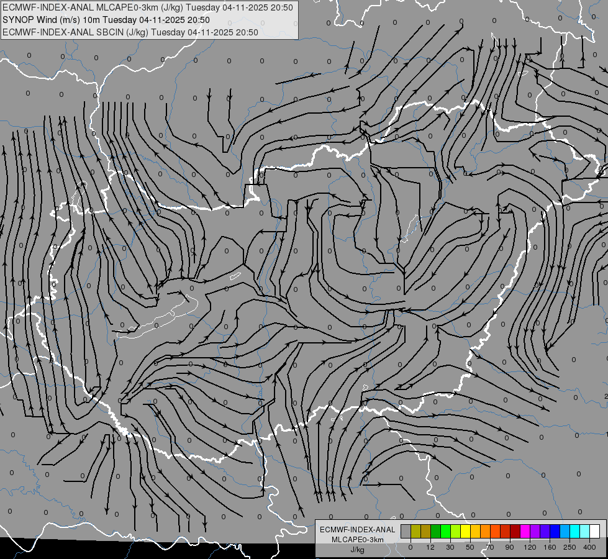Viewport: 608px width, 559px height.
Task: Click the 250 value on the legend scale
Action: tap(569, 547)
